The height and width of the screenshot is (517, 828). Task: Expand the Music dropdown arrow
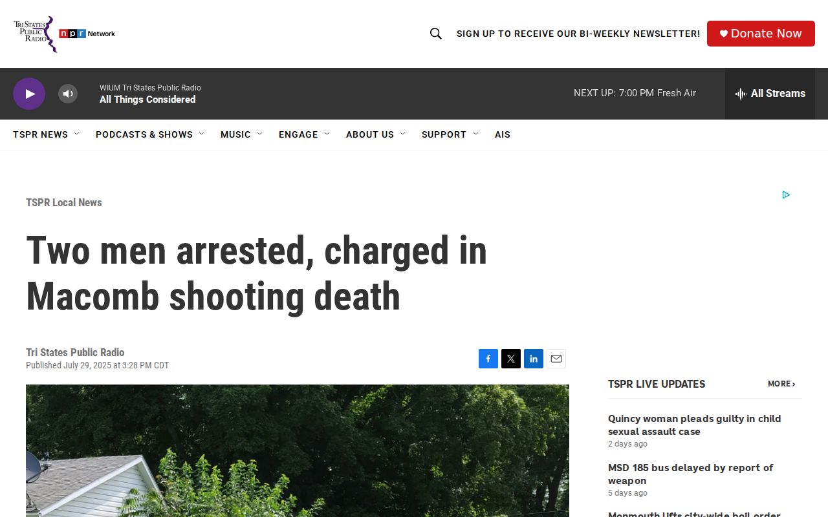pyautogui.click(x=259, y=134)
